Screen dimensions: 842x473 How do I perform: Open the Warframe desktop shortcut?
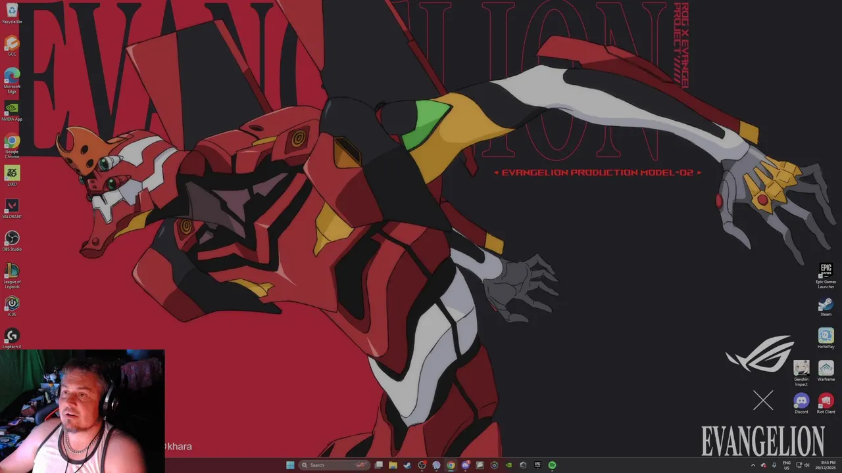pos(826,371)
